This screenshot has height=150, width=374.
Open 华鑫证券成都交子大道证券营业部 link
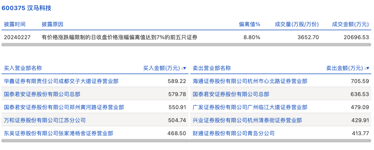61,81
